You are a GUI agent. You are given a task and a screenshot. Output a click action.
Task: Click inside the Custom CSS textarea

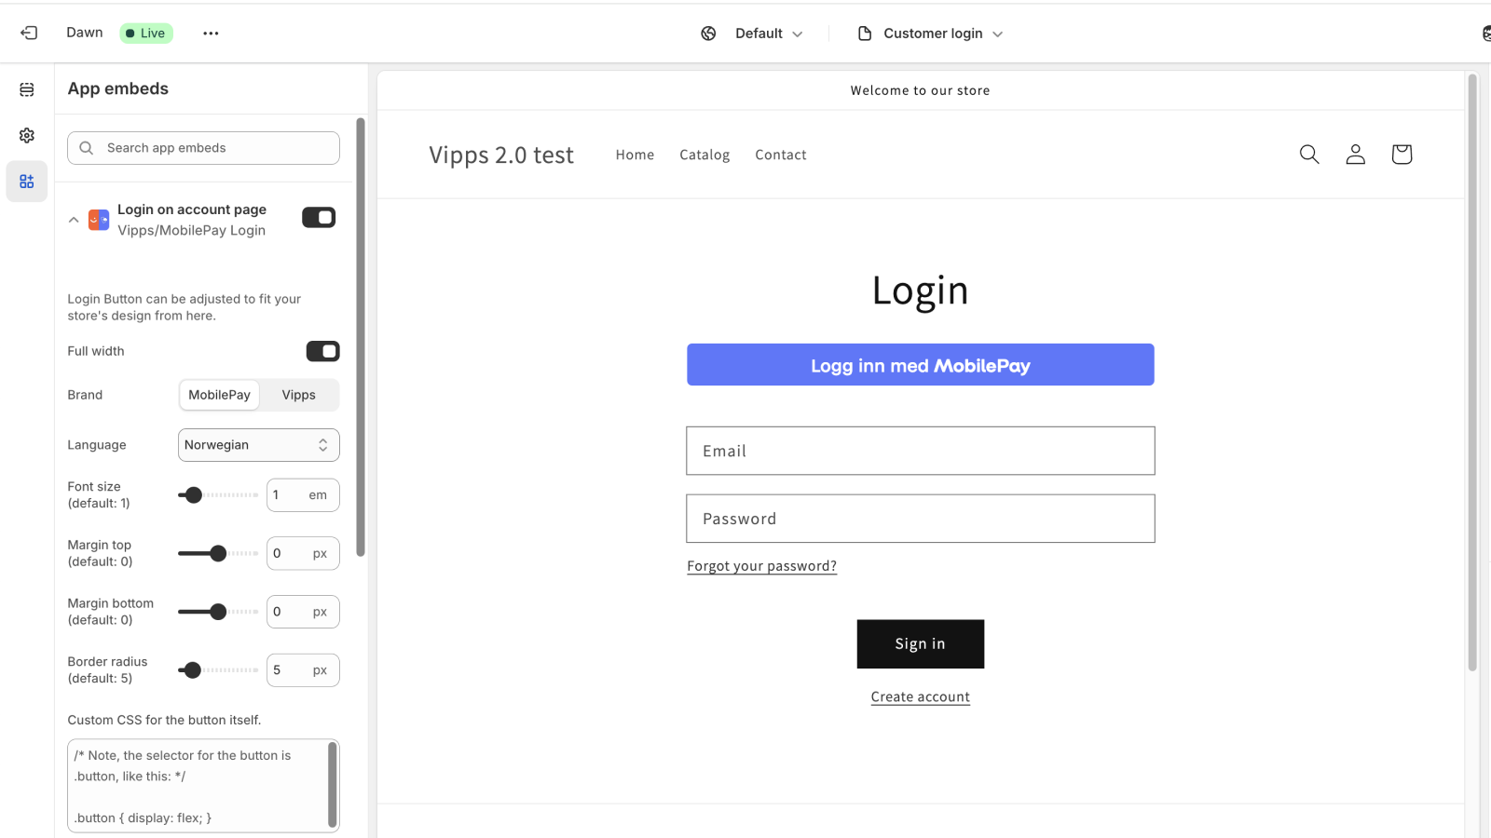pos(203,786)
